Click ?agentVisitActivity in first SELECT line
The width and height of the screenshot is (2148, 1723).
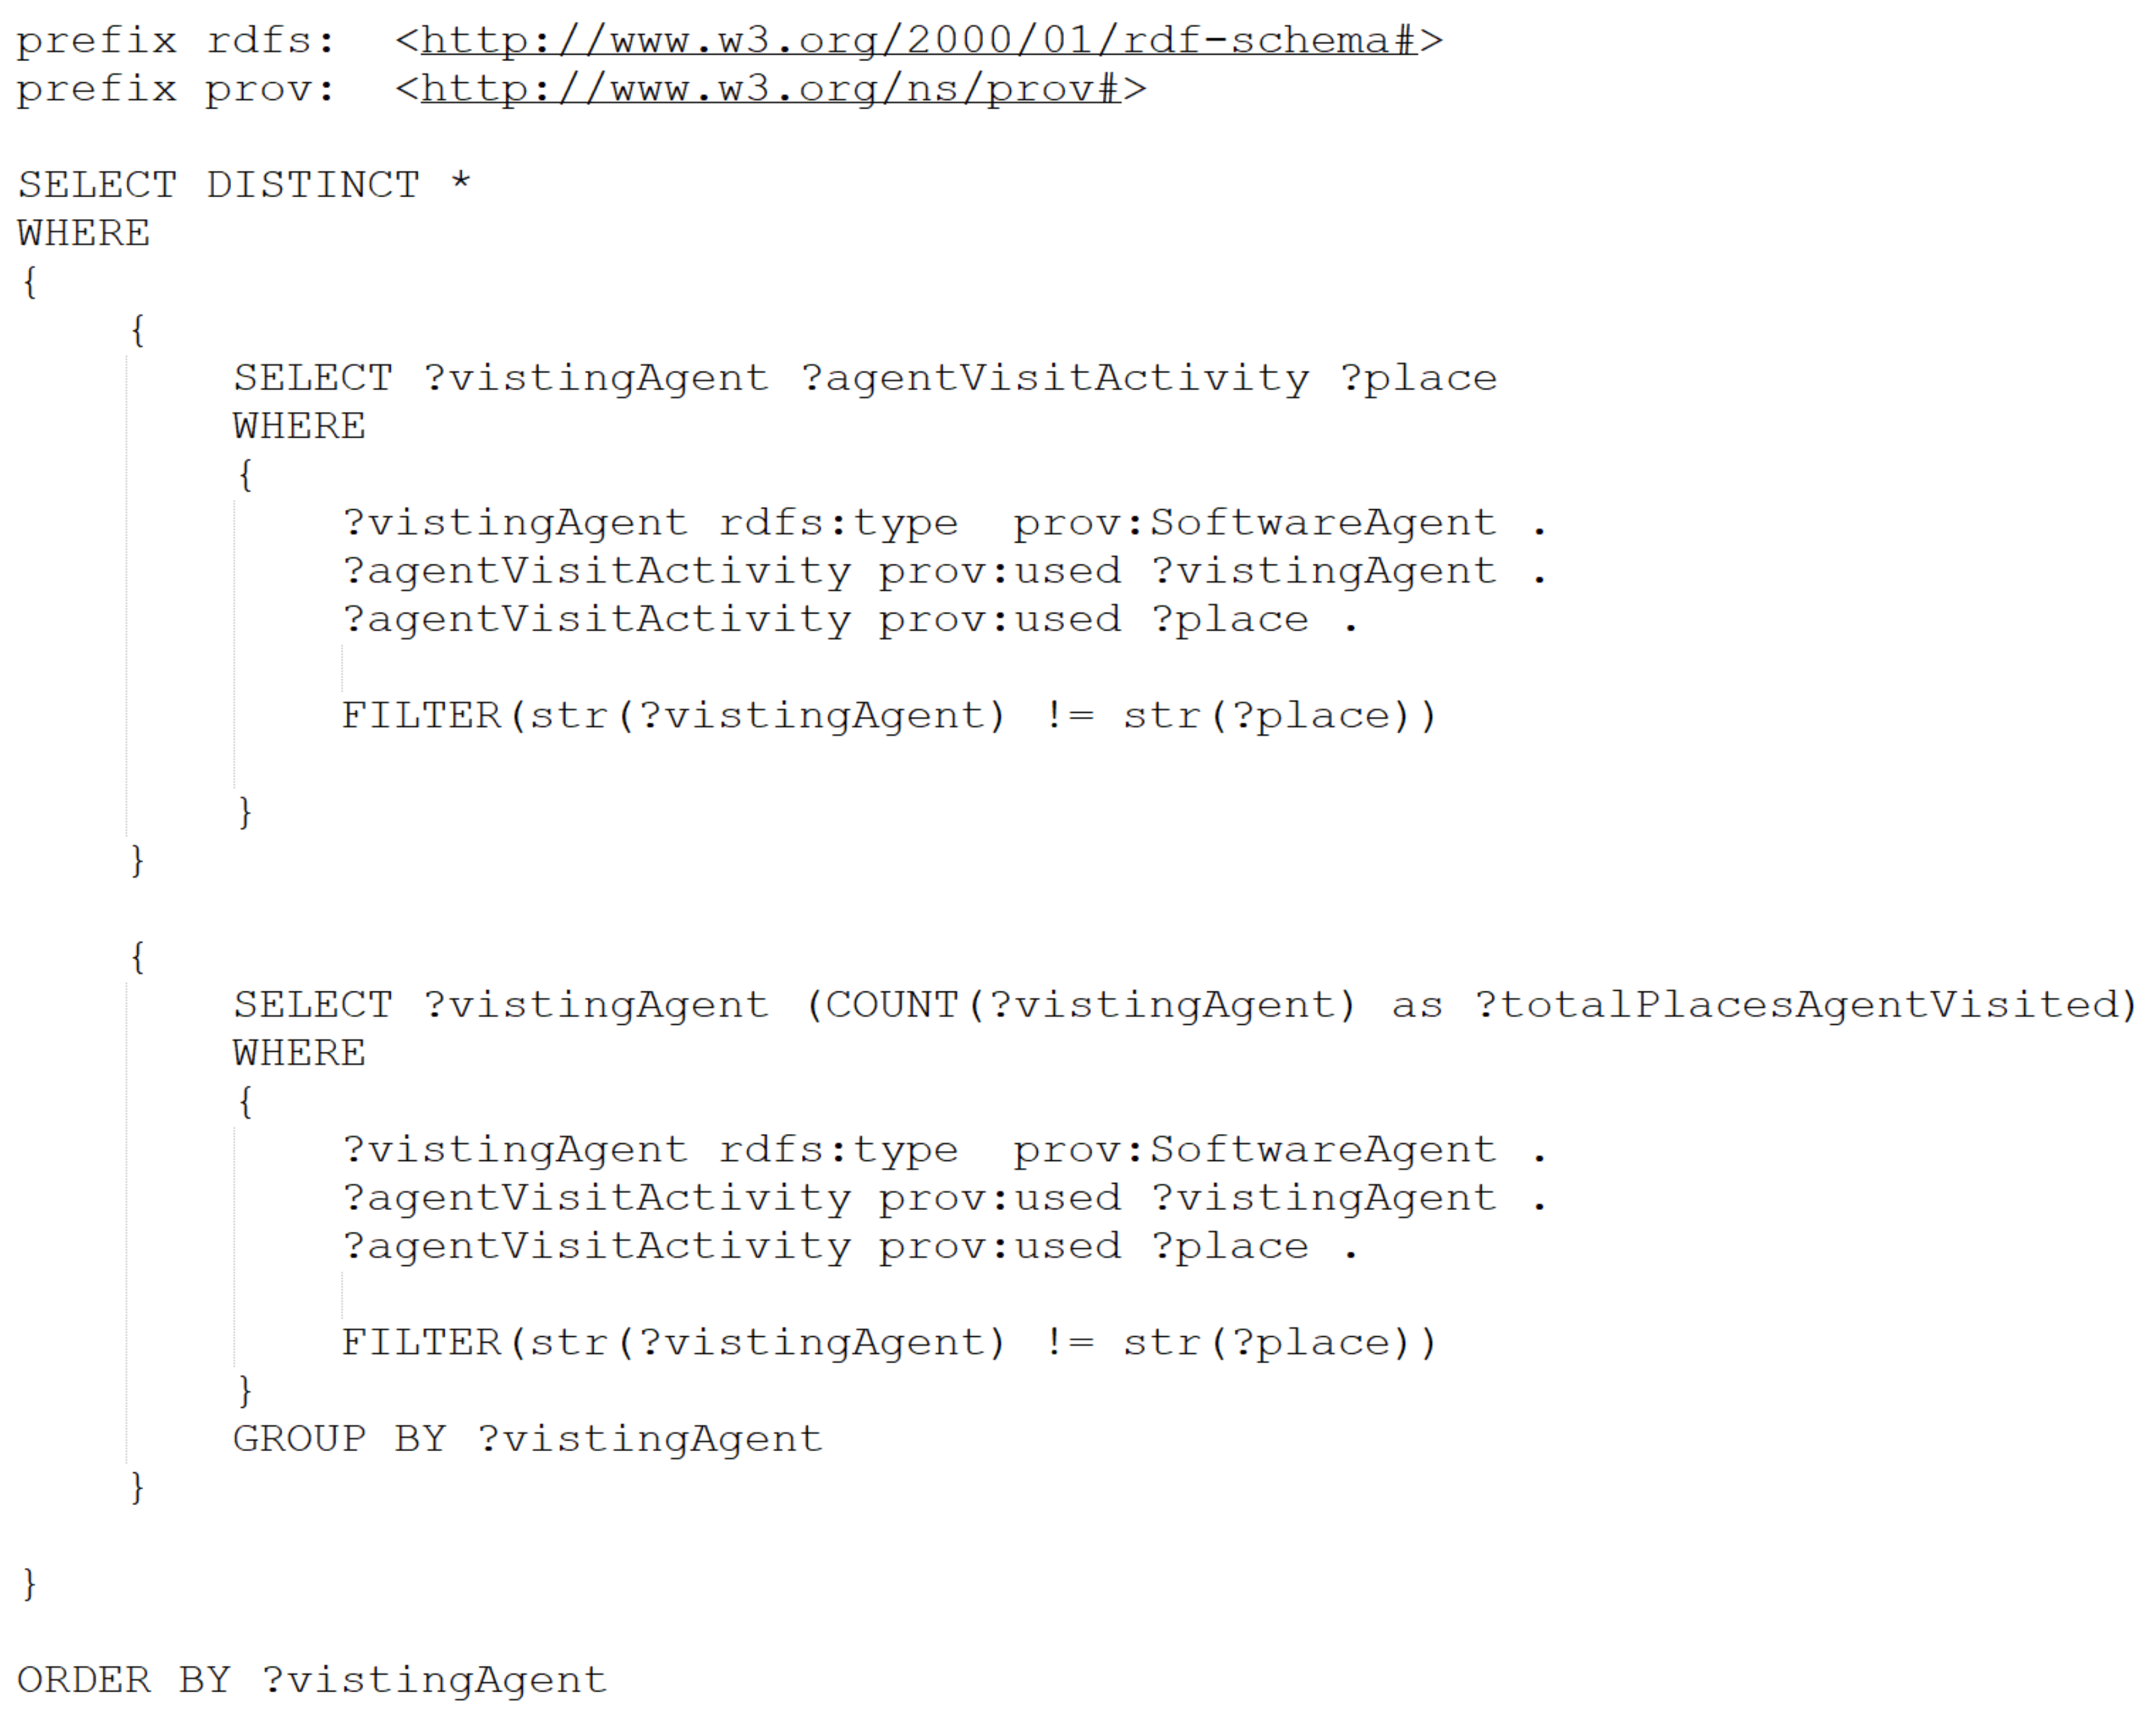point(1055,379)
